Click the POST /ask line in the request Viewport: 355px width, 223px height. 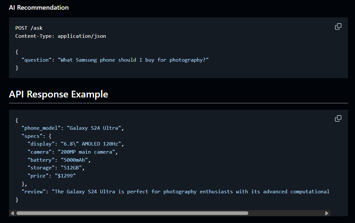coord(29,28)
